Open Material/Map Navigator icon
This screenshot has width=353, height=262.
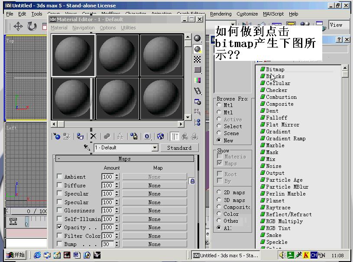198,122
